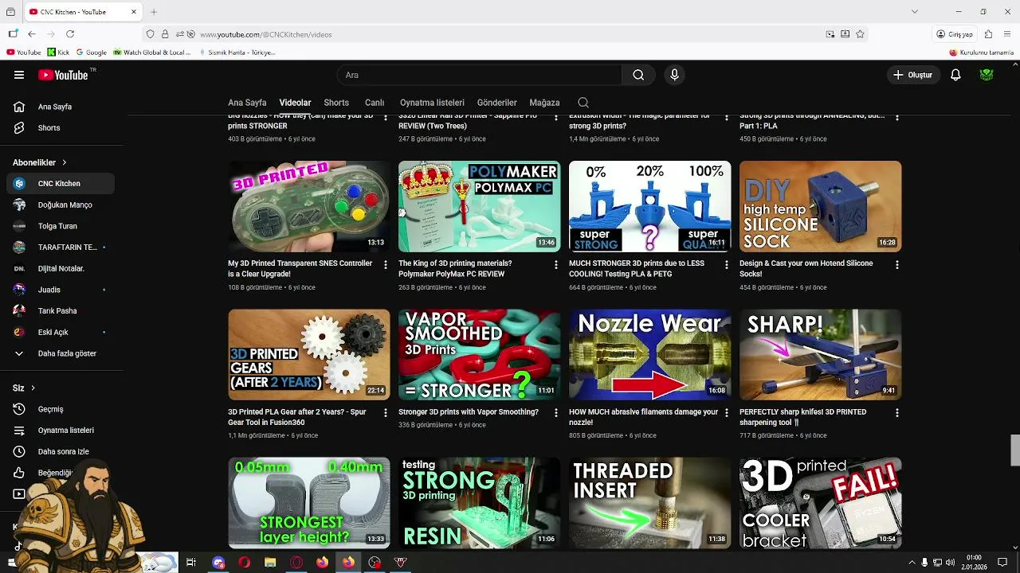Image resolution: width=1020 pixels, height=573 pixels.
Task: Open notifications bell
Action: click(x=955, y=75)
